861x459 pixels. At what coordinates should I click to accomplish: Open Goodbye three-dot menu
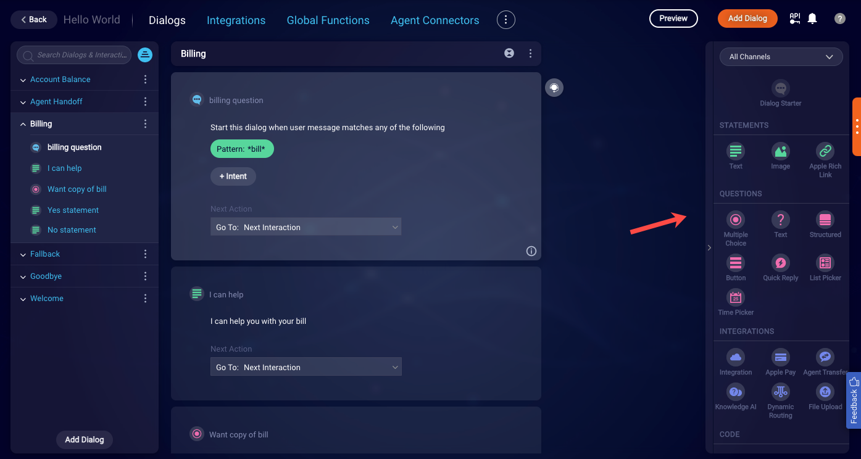(146, 276)
